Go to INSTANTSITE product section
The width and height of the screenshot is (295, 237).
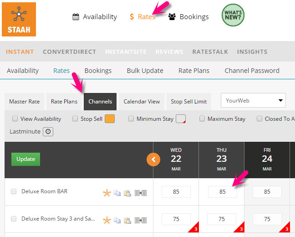126,52
